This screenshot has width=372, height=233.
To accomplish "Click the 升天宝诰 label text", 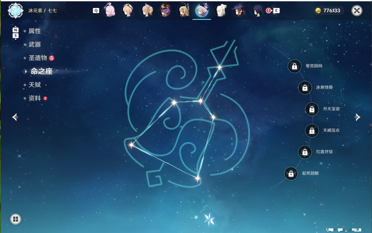I will (x=331, y=109).
